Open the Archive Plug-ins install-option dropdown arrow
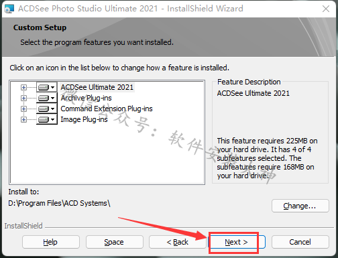This screenshot has width=338, height=258. click(x=53, y=98)
